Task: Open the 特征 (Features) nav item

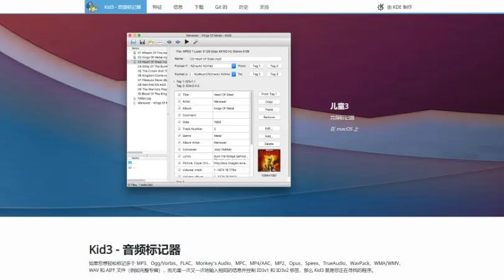Action: point(157,7)
